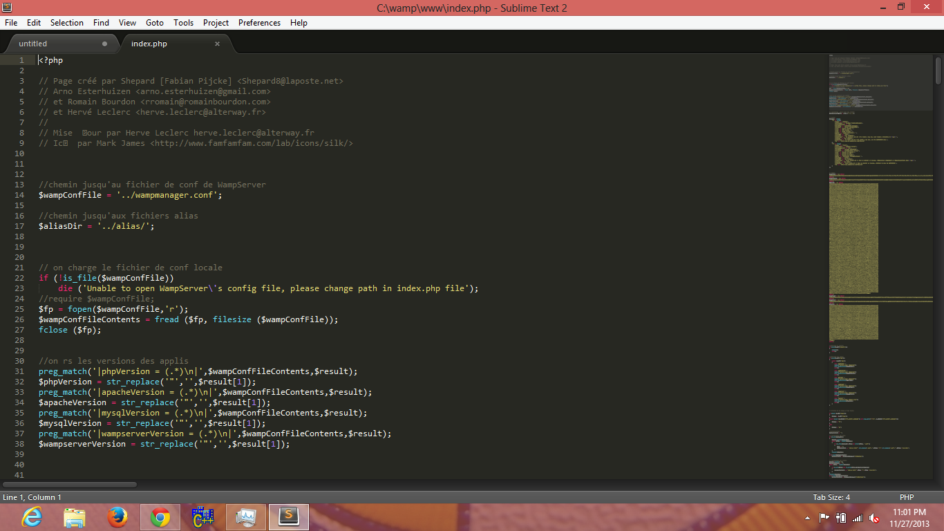The height and width of the screenshot is (531, 944).
Task: Open the Find menu
Action: [x=101, y=23]
